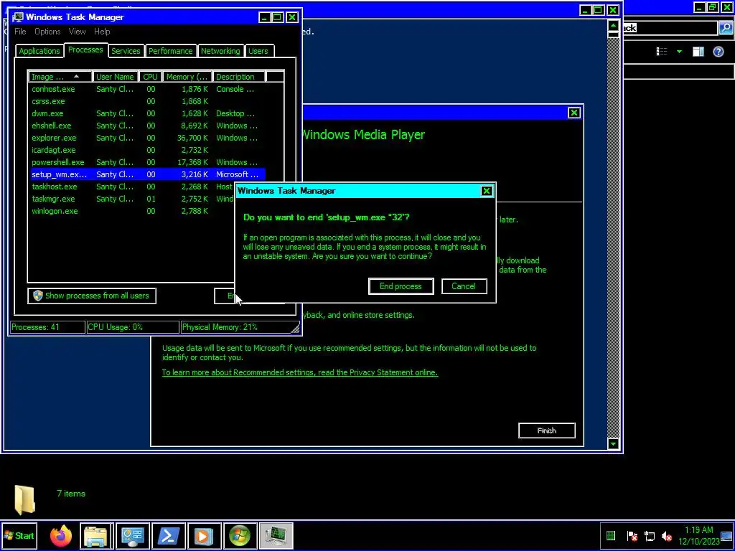Open the Options menu
The image size is (735, 551).
[47, 32]
